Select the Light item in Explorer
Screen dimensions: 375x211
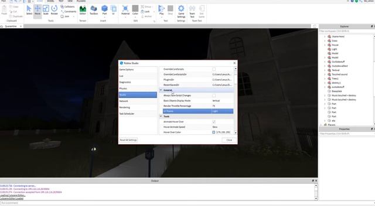click(x=334, y=49)
